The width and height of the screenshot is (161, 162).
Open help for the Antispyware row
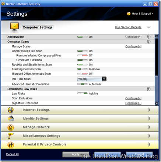pyautogui.click(x=148, y=37)
